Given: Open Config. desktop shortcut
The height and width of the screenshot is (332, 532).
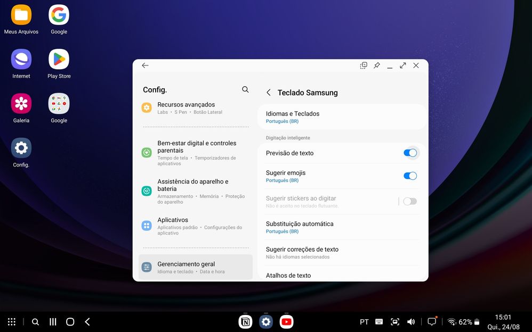Looking at the screenshot, I should click(21, 148).
